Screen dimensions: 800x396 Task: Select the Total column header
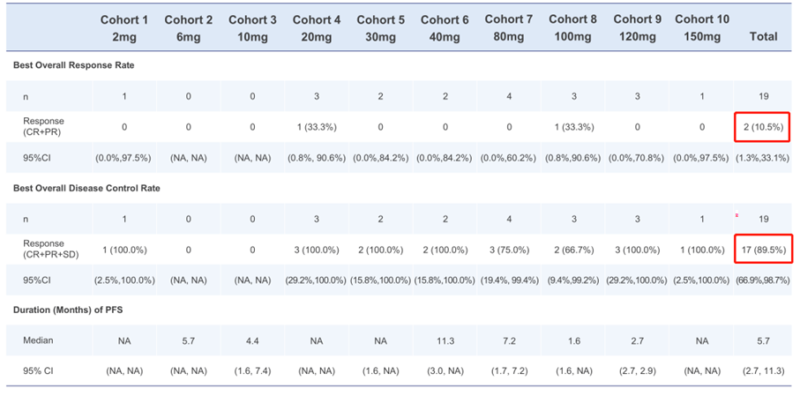point(763,36)
